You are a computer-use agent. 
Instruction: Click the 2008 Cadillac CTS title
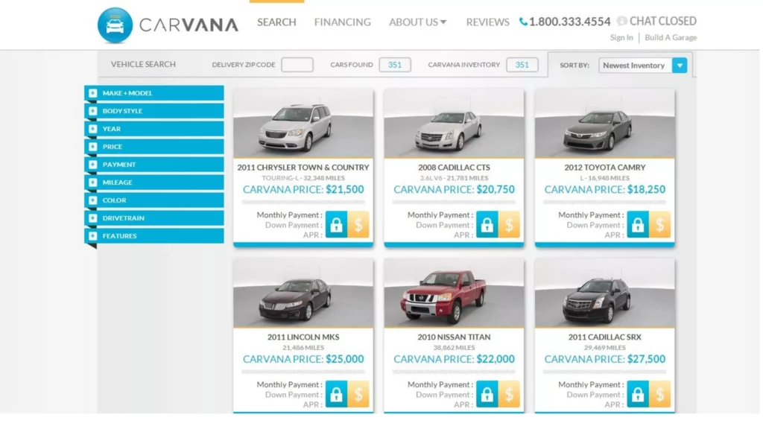454,168
